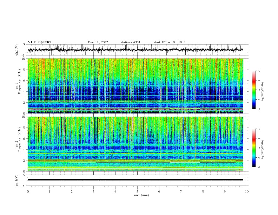This screenshot has width=278, height=215.
Task: Click time axis tick label "6"
Action: click(159, 191)
